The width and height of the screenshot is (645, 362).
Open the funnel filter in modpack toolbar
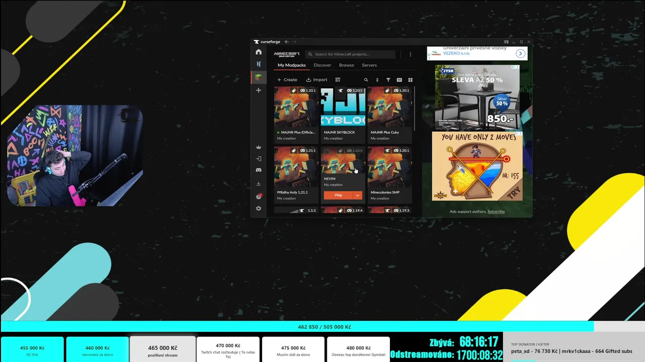coord(388,79)
